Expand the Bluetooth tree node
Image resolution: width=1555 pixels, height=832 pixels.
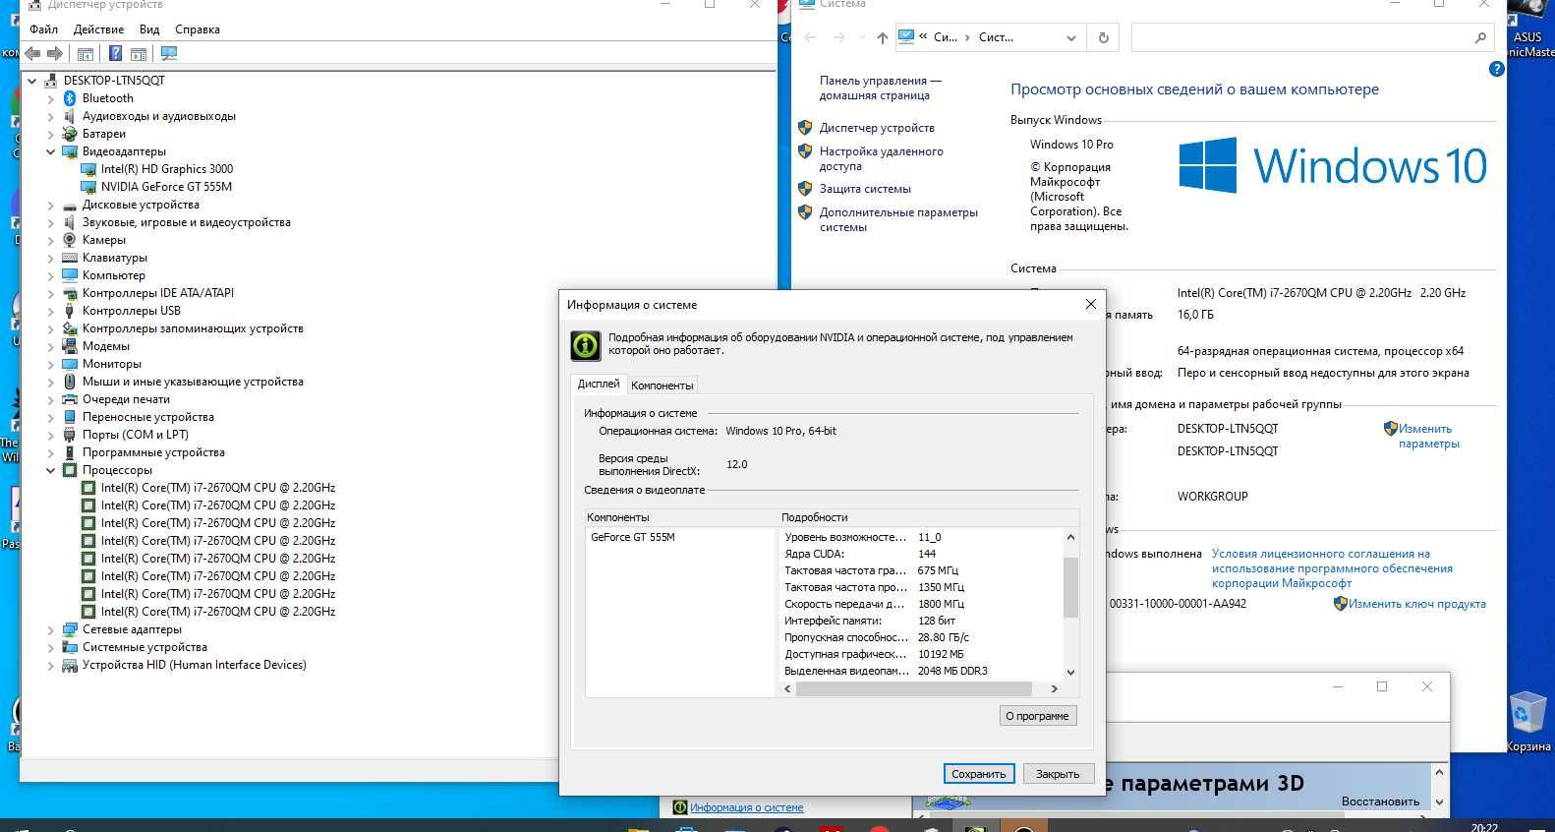(x=51, y=98)
